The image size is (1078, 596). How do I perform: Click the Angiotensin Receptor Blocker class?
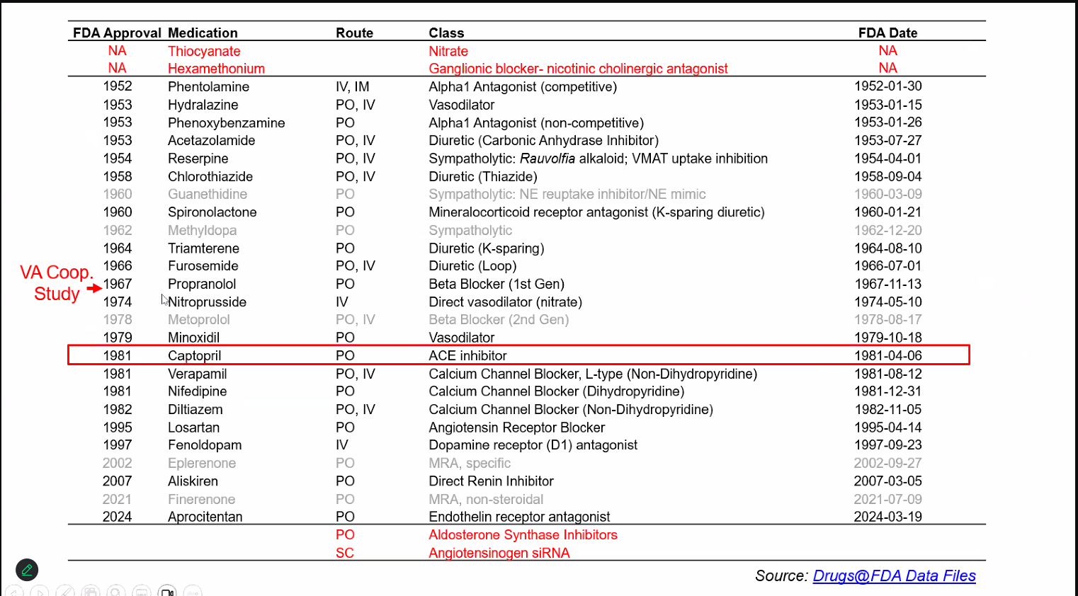tap(516, 428)
